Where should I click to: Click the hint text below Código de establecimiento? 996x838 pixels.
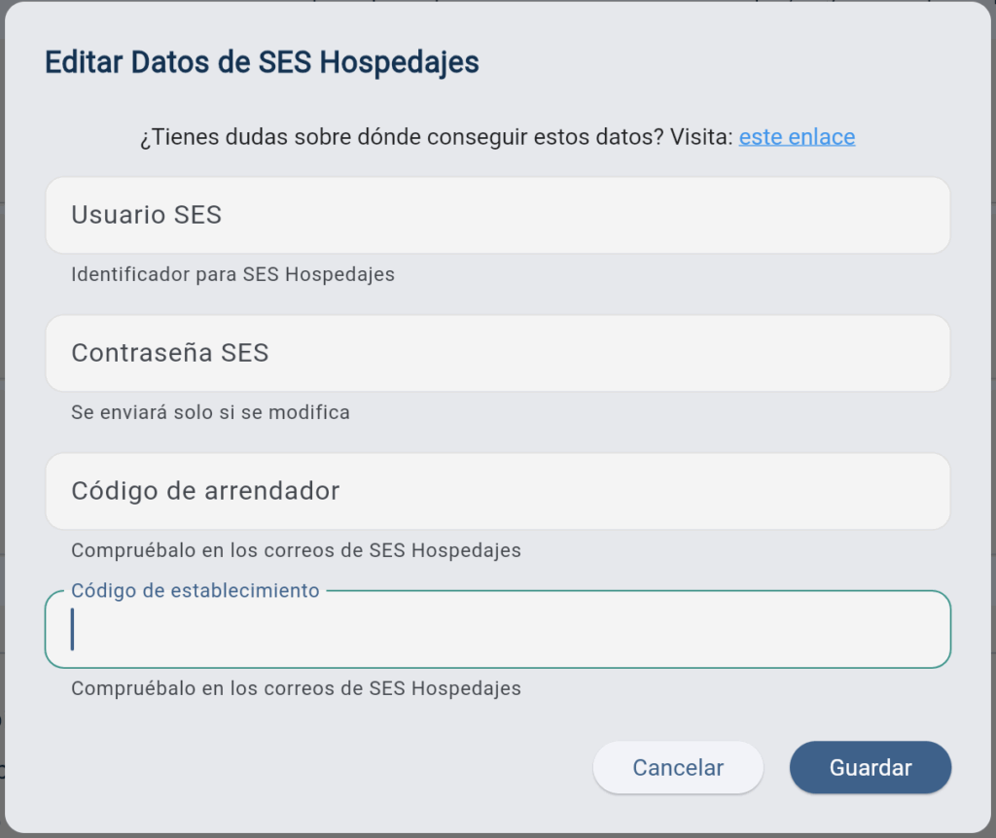pyautogui.click(x=296, y=688)
